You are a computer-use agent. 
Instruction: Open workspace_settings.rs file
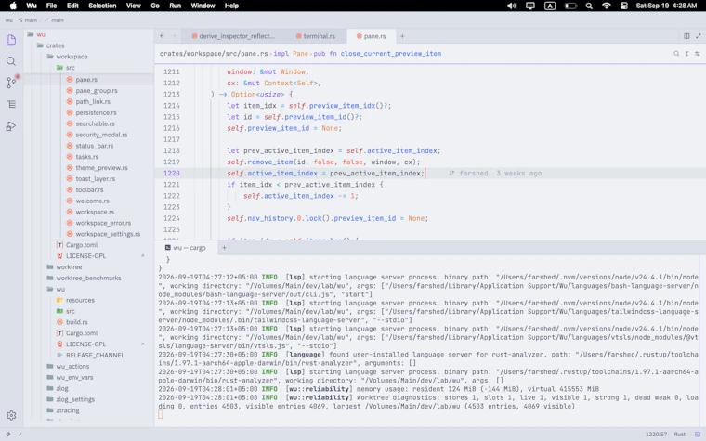click(108, 234)
